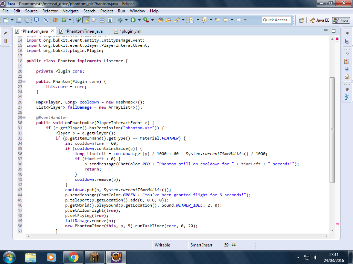
Task: Maximize the editor area
Action: pyautogui.click(x=334, y=31)
